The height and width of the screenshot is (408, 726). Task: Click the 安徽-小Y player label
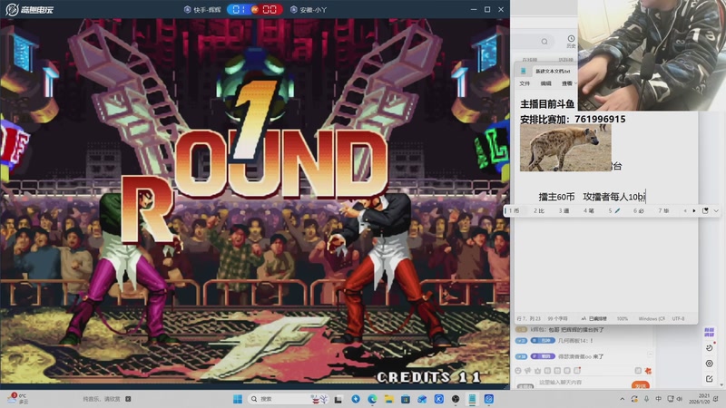[x=309, y=10]
